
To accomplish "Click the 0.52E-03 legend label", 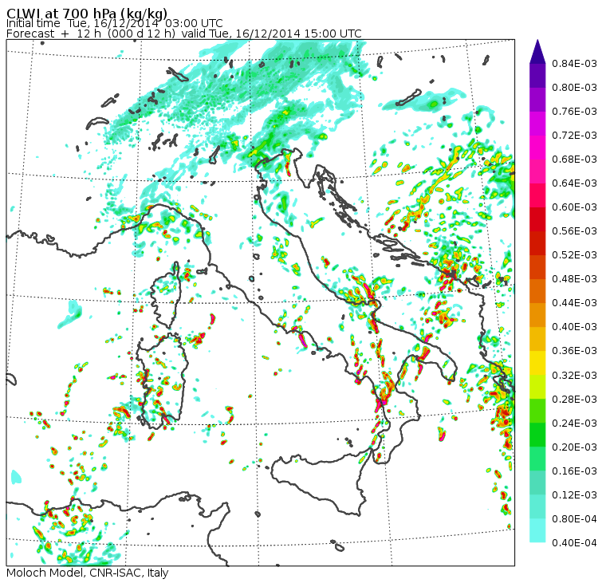I will click(574, 255).
